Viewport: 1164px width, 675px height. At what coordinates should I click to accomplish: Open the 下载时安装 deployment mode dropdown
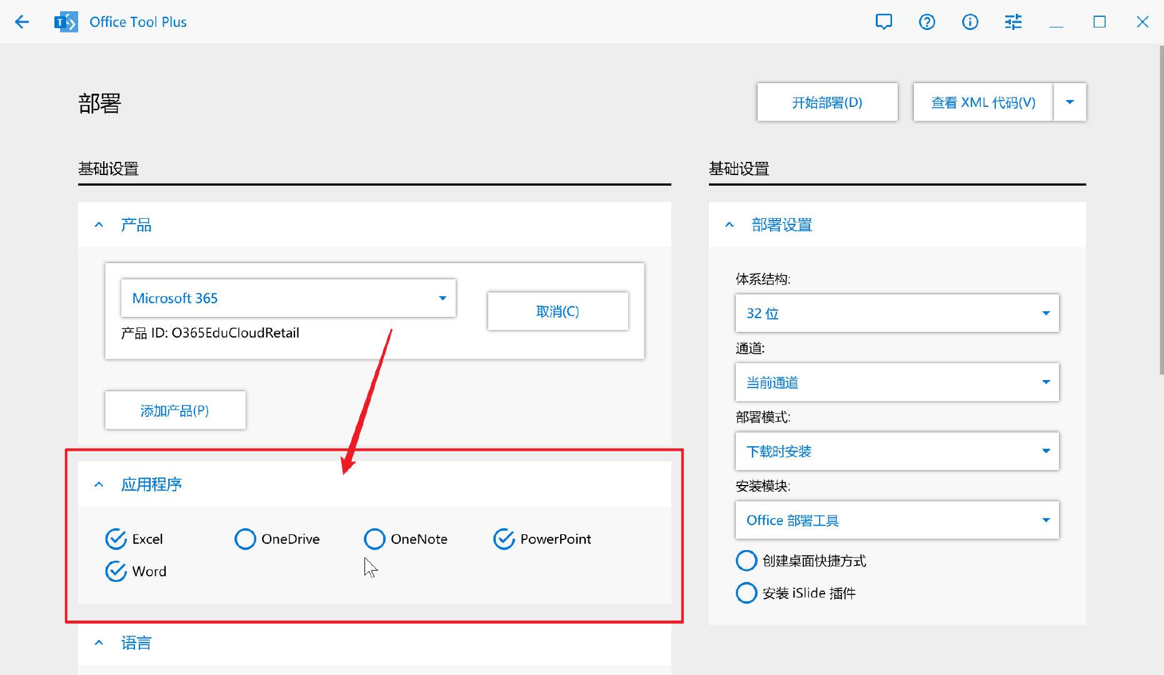[x=897, y=451]
